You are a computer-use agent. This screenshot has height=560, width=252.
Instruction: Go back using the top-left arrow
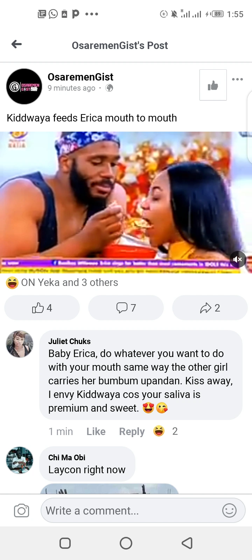pyautogui.click(x=16, y=44)
